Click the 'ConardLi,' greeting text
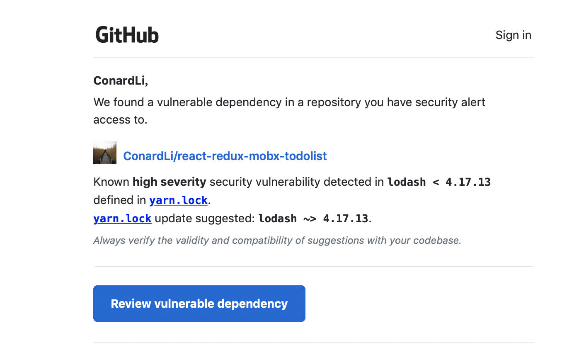Screen dimensions: 562x355 (x=121, y=80)
